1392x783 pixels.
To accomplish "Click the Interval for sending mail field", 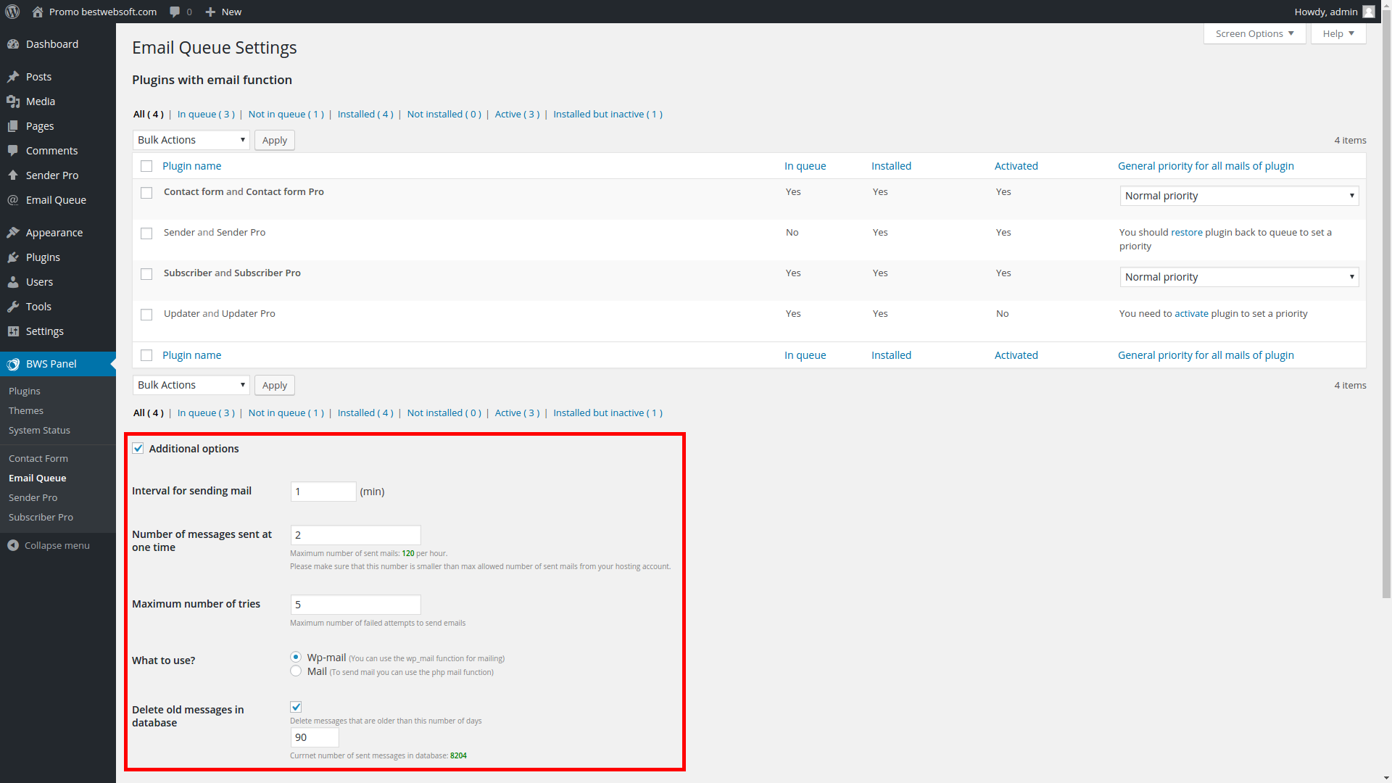I will click(x=323, y=492).
